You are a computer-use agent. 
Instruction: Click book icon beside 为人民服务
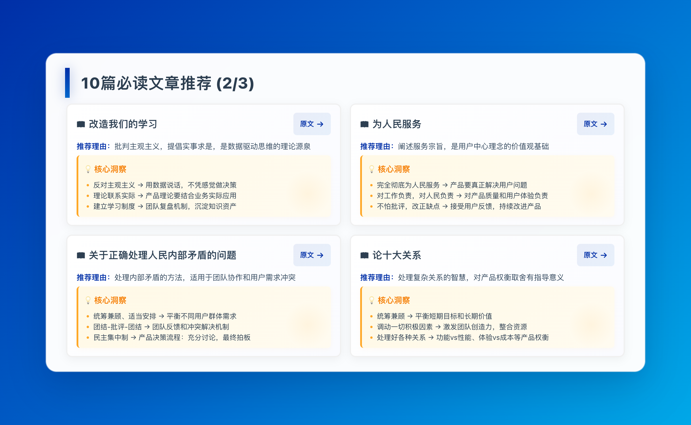coord(365,124)
